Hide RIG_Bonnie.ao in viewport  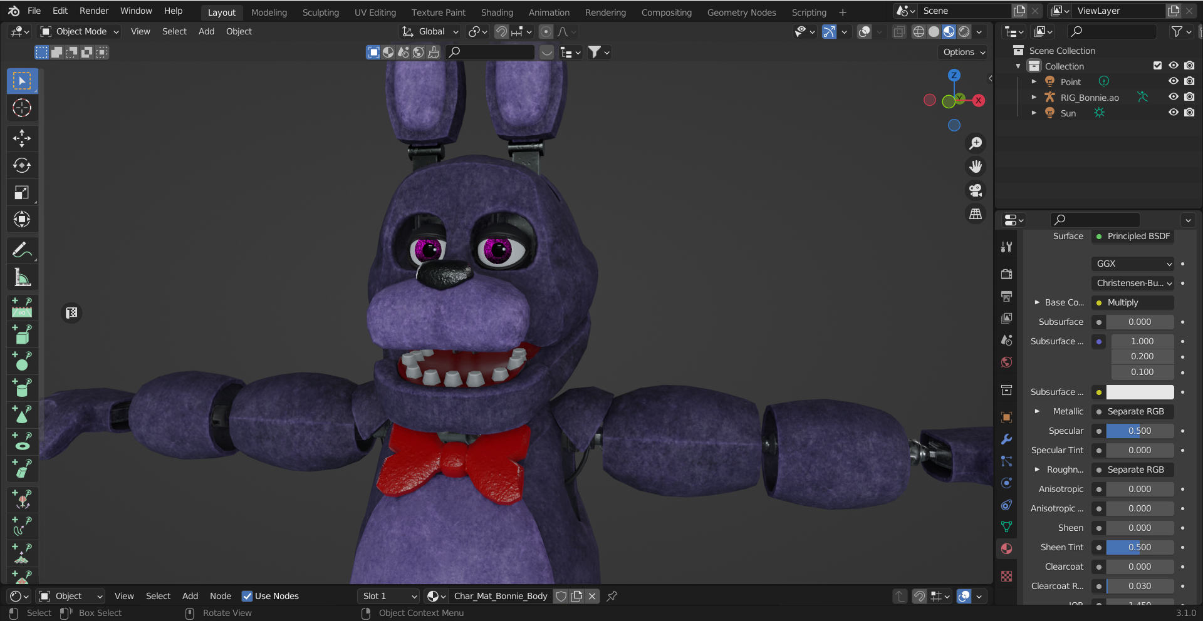coord(1174,97)
